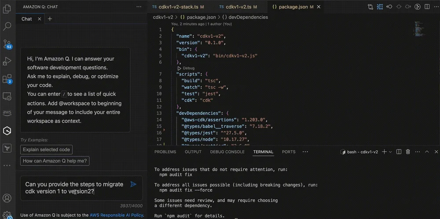Image resolution: width=440 pixels, height=219 pixels.
Task: Close the package.json editor tab
Action: tap(319, 7)
